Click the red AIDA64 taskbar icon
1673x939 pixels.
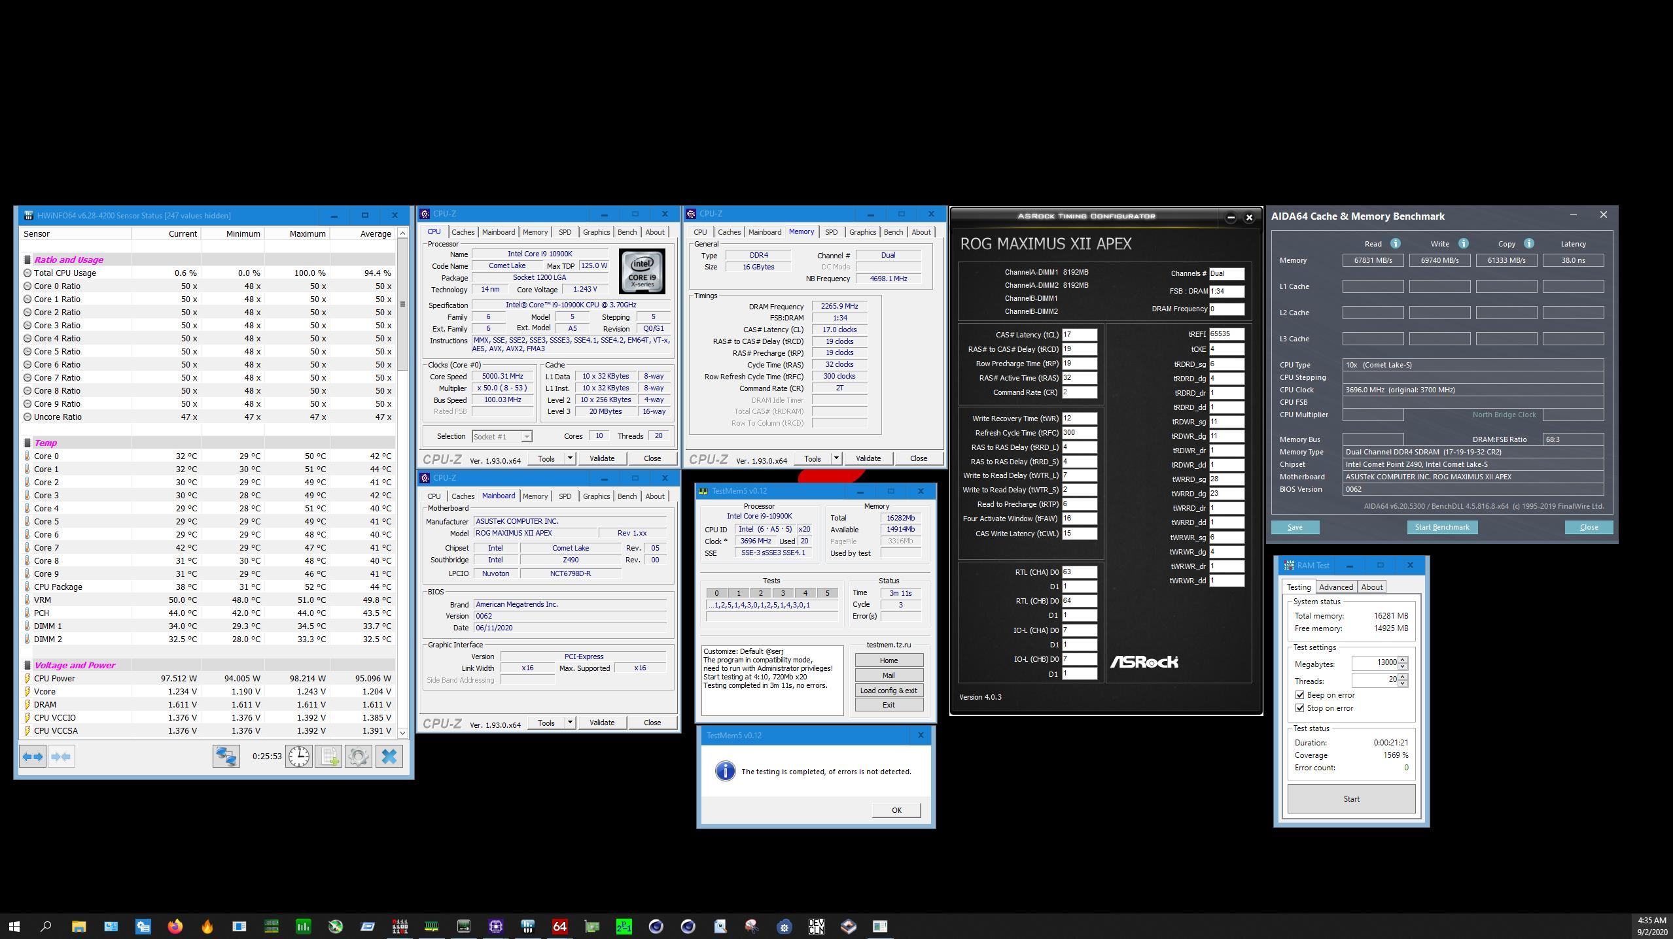(x=559, y=926)
